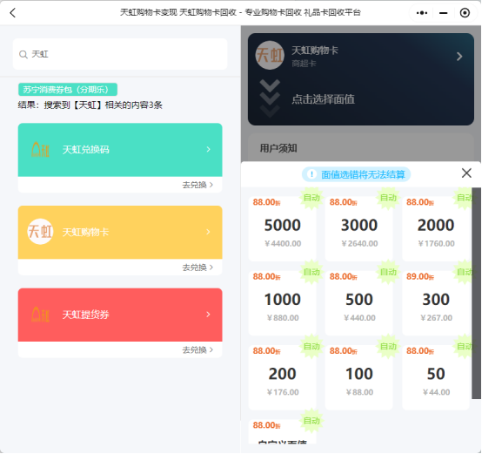Click the 天虹 logo on yellow card
Screen dimensions: 482x454
40,232
